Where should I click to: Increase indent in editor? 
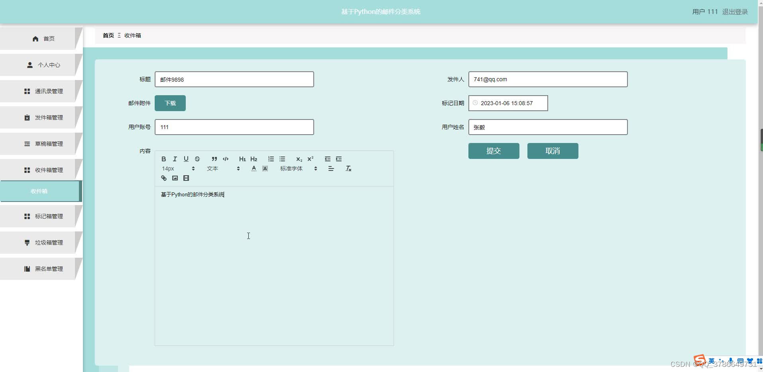[x=339, y=159]
